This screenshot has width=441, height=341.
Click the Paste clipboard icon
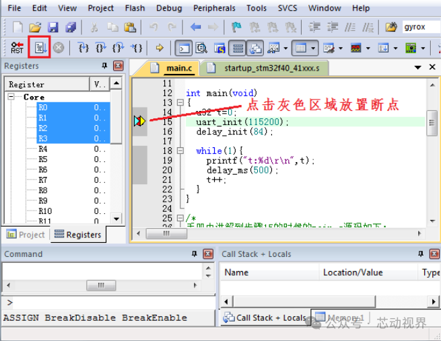130,28
